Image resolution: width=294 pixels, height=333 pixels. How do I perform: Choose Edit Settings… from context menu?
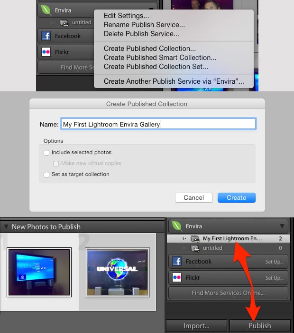[126, 16]
